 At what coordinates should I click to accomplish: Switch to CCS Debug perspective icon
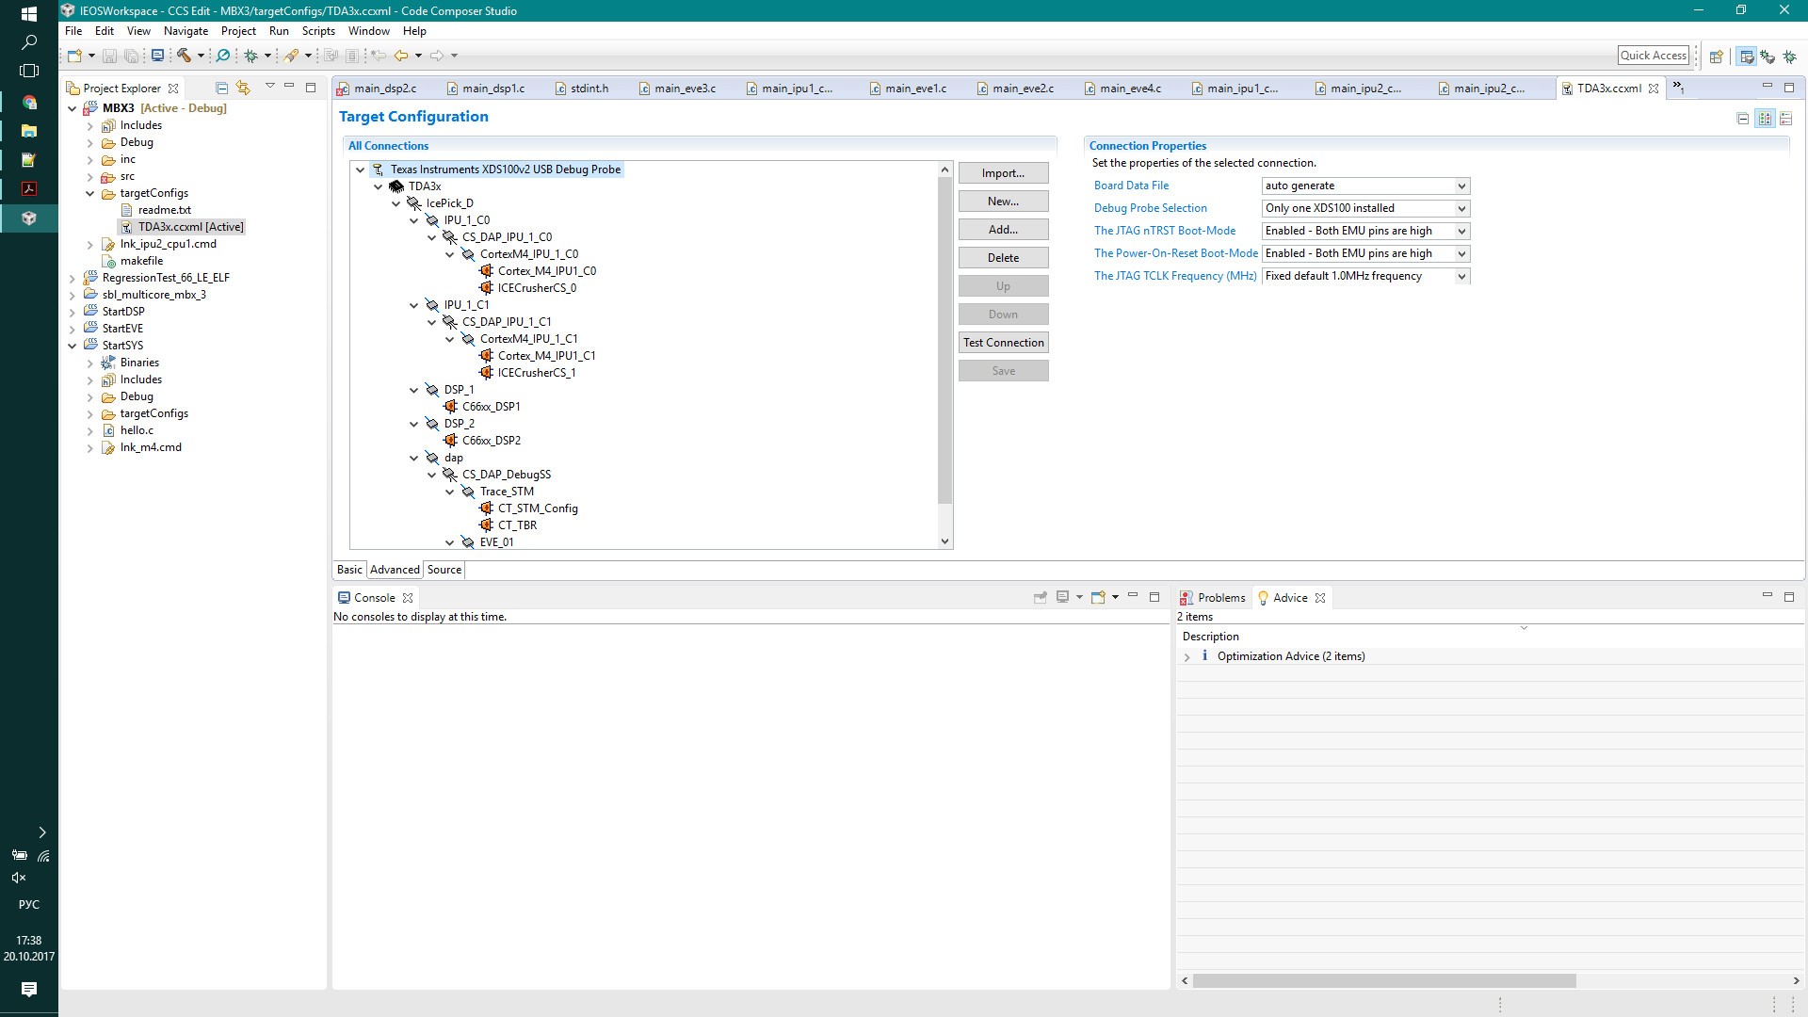[1768, 56]
